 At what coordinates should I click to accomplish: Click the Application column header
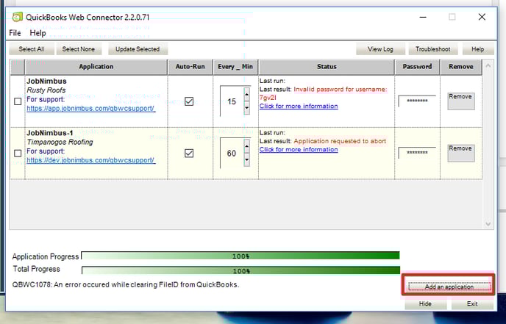[x=96, y=67]
